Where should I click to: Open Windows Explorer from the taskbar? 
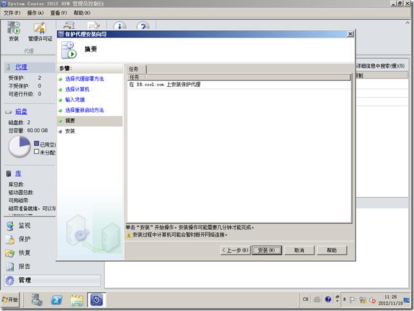pos(77,299)
